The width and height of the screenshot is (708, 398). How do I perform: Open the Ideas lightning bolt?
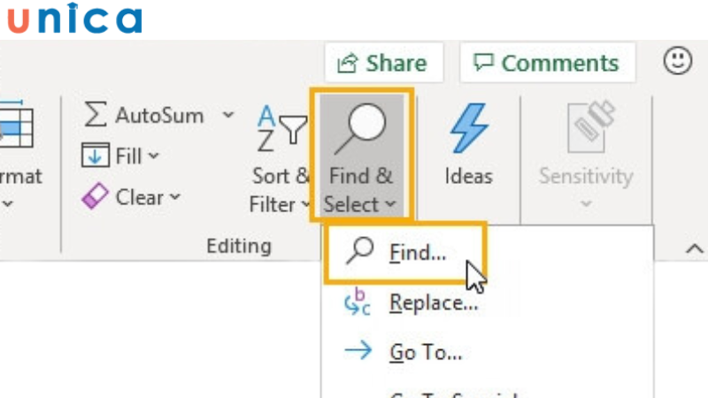468,129
